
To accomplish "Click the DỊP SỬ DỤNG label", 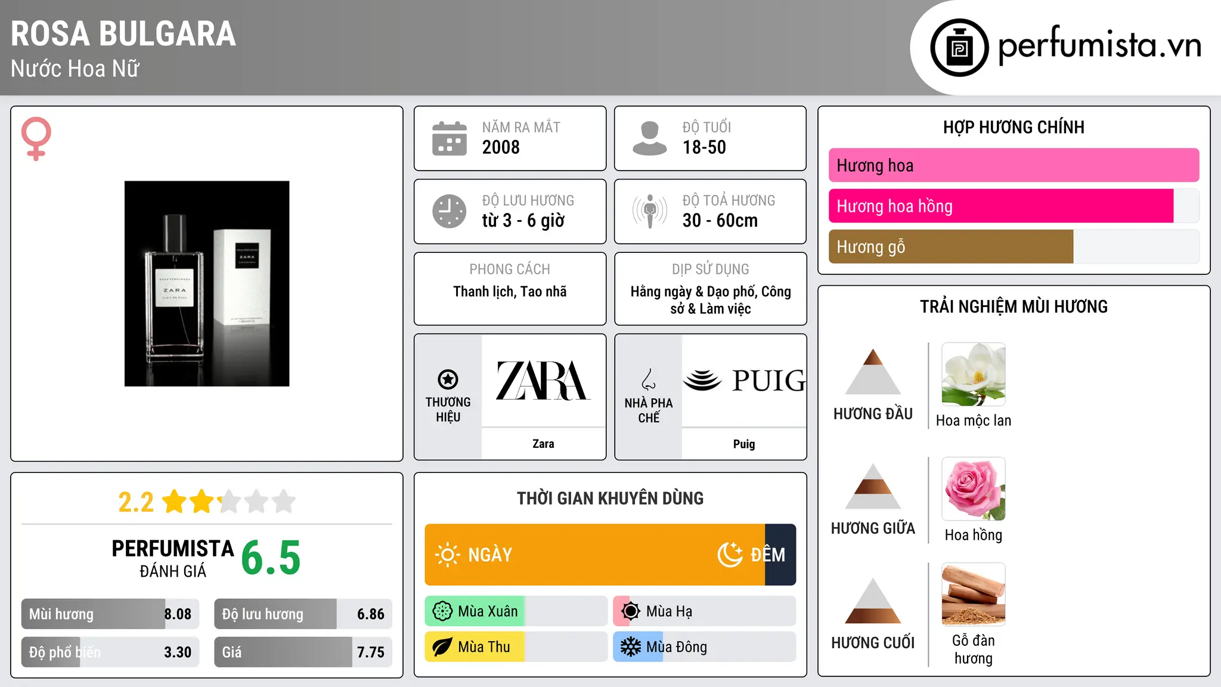I will (x=711, y=270).
